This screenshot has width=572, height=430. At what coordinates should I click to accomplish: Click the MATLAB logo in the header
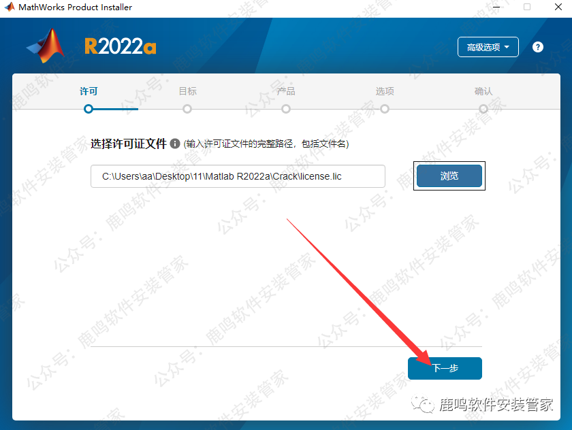coord(46,46)
